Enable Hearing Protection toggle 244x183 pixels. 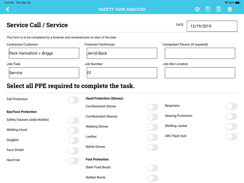click(x=232, y=117)
